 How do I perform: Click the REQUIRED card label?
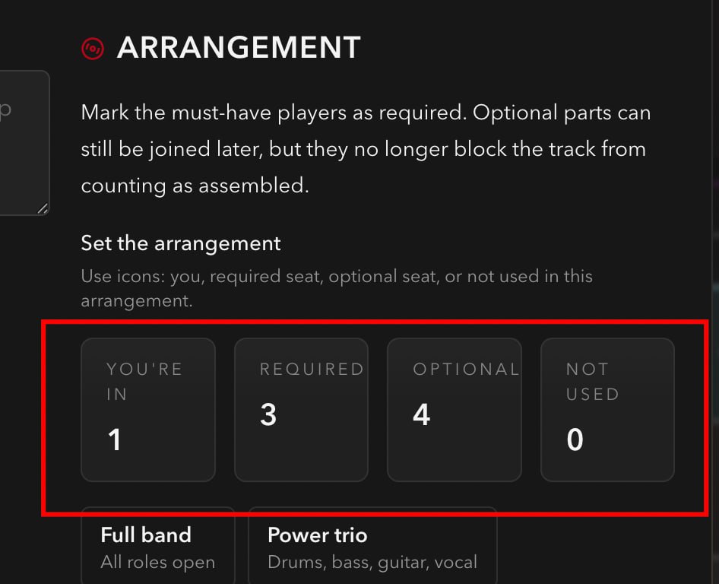click(312, 370)
